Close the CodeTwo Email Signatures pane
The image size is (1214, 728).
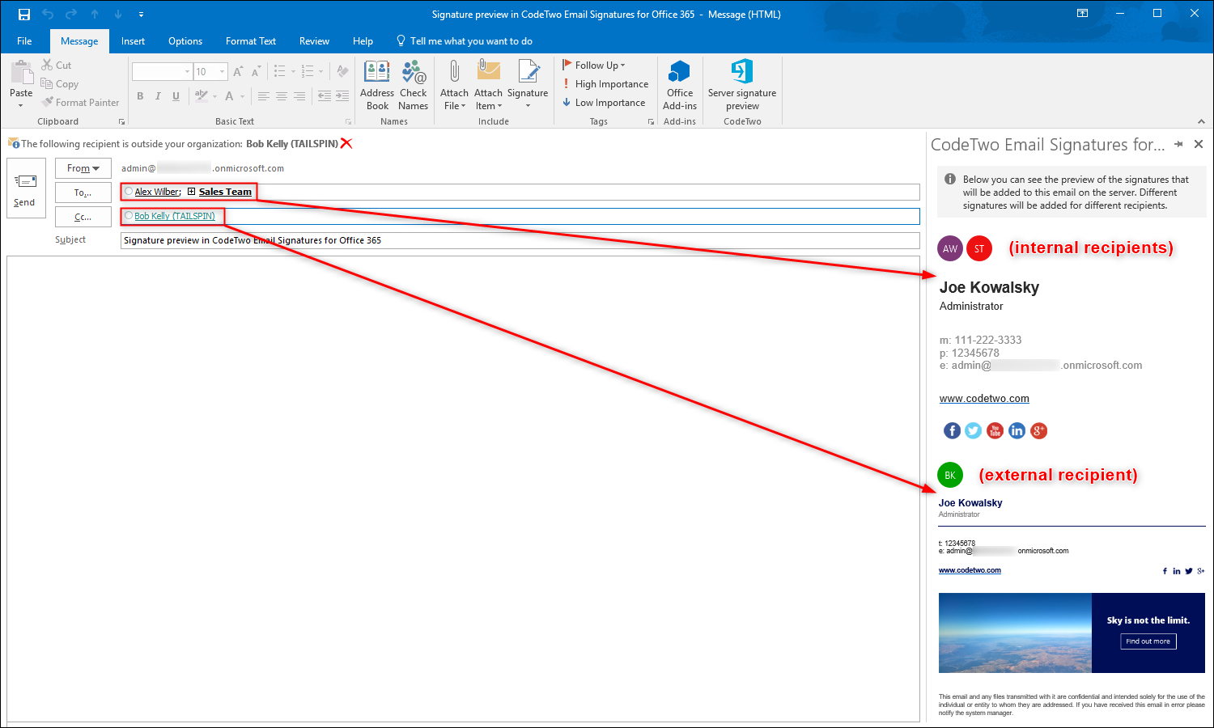pos(1199,144)
